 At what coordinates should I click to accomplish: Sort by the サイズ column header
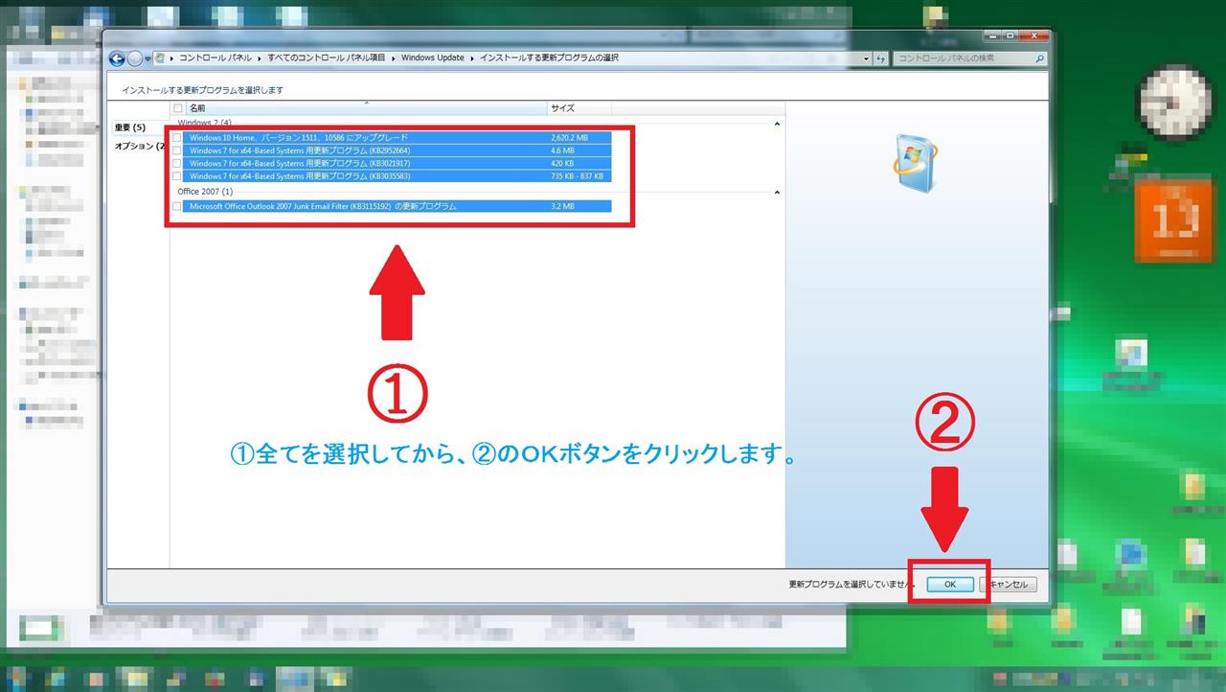pyautogui.click(x=579, y=108)
